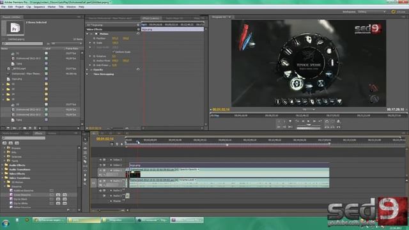Open the Window menu
The width and height of the screenshot is (409, 230).
71,7
